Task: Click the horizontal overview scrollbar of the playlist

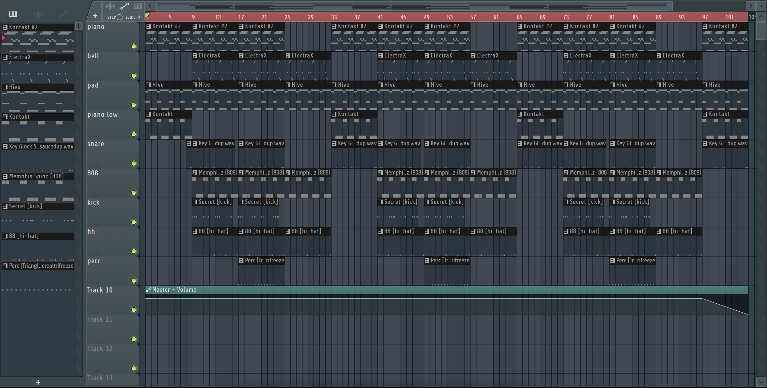Action: (x=414, y=6)
